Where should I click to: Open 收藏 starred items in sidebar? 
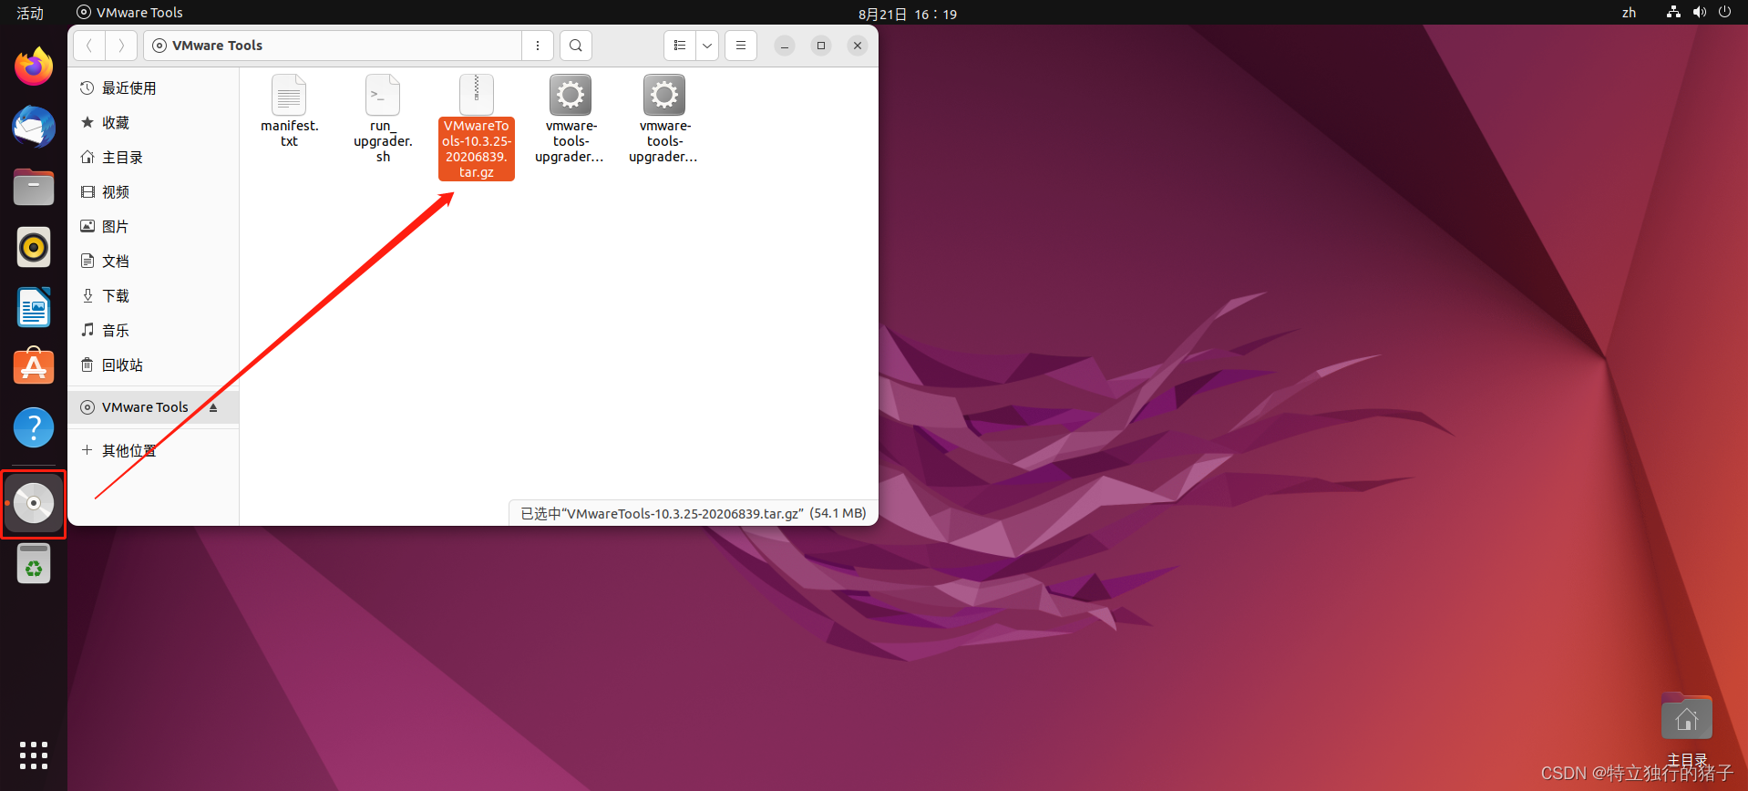[153, 123]
